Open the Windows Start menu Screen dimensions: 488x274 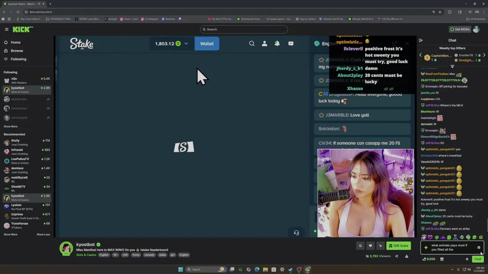(x=180, y=269)
